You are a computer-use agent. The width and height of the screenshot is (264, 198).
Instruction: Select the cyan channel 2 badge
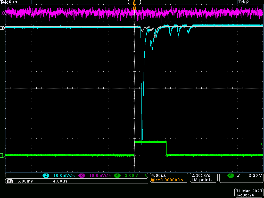(46, 176)
